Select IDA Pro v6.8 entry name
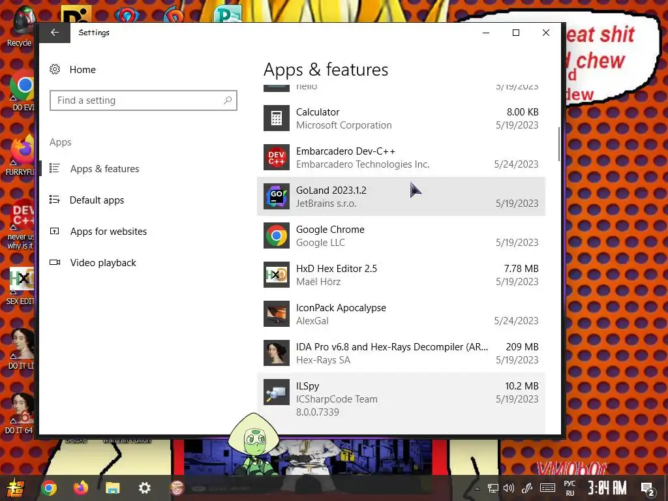The width and height of the screenshot is (668, 501). click(x=392, y=347)
